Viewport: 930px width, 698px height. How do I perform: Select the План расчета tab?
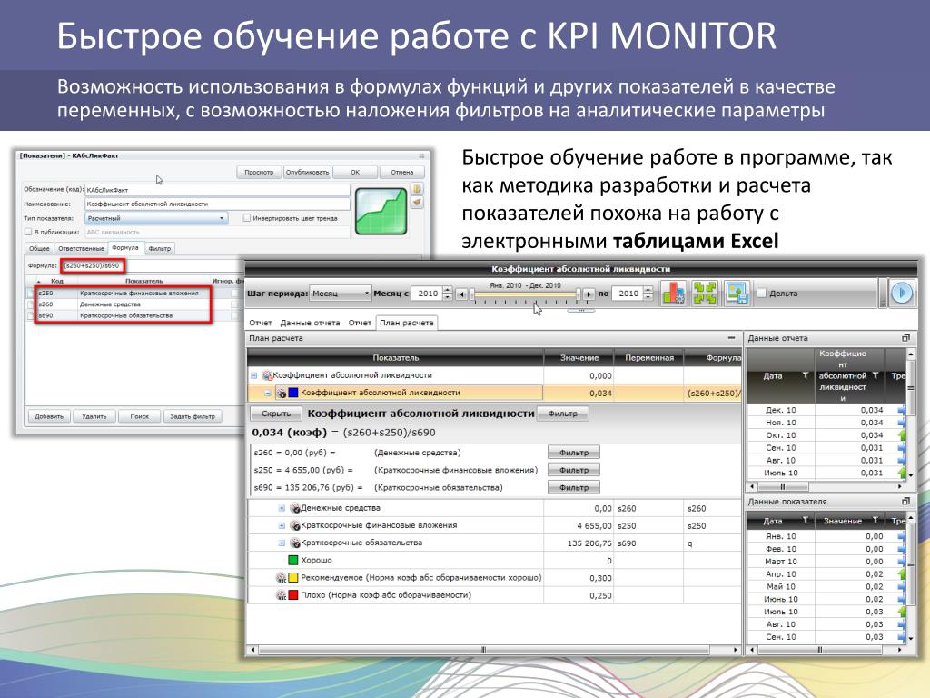click(406, 323)
